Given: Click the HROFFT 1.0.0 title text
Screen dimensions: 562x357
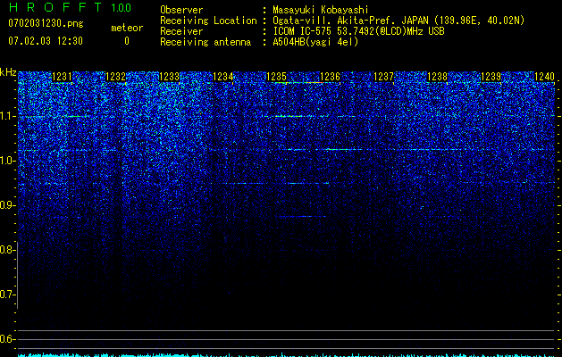Looking at the screenshot, I should tap(70, 7).
